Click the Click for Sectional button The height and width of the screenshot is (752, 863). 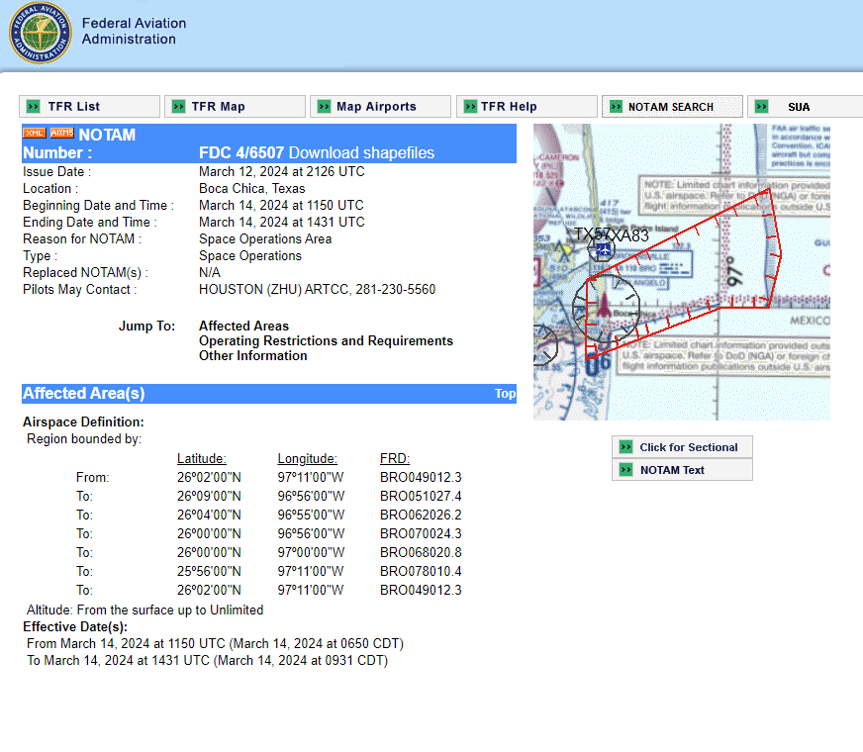click(682, 446)
